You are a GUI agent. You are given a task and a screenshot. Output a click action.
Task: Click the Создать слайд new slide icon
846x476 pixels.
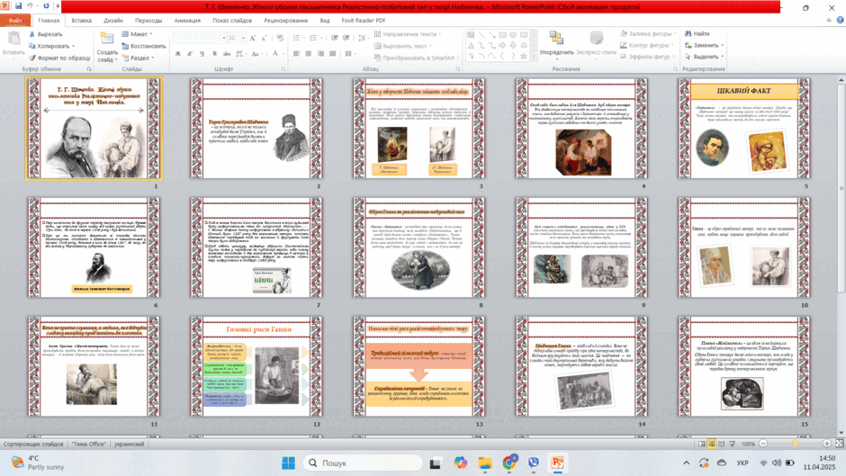click(x=107, y=39)
